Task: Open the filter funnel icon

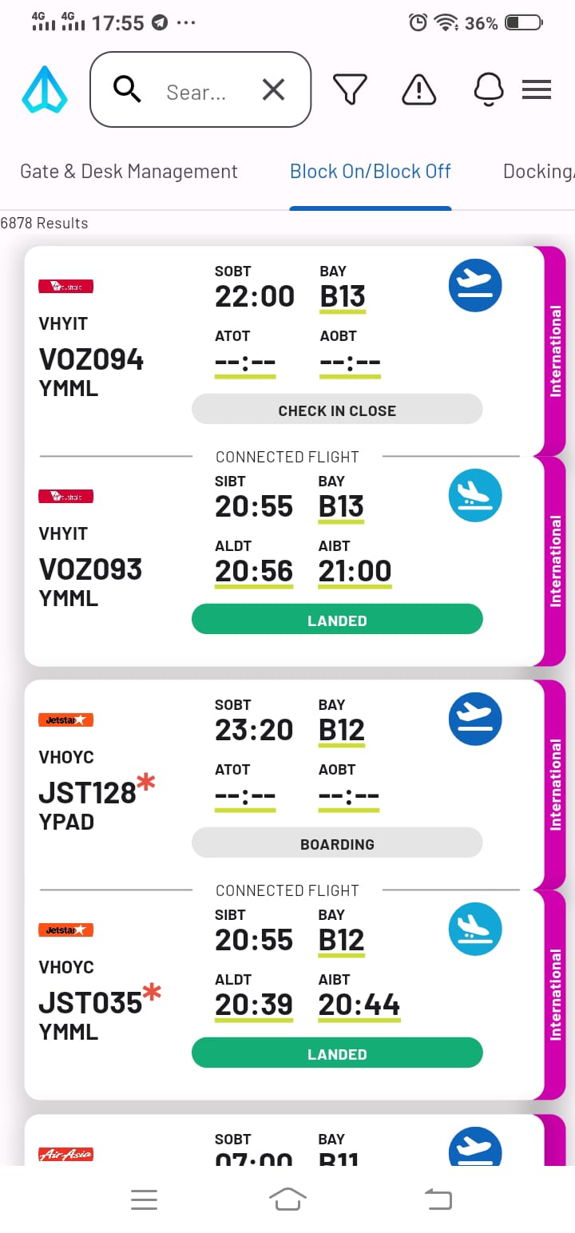Action: click(350, 89)
